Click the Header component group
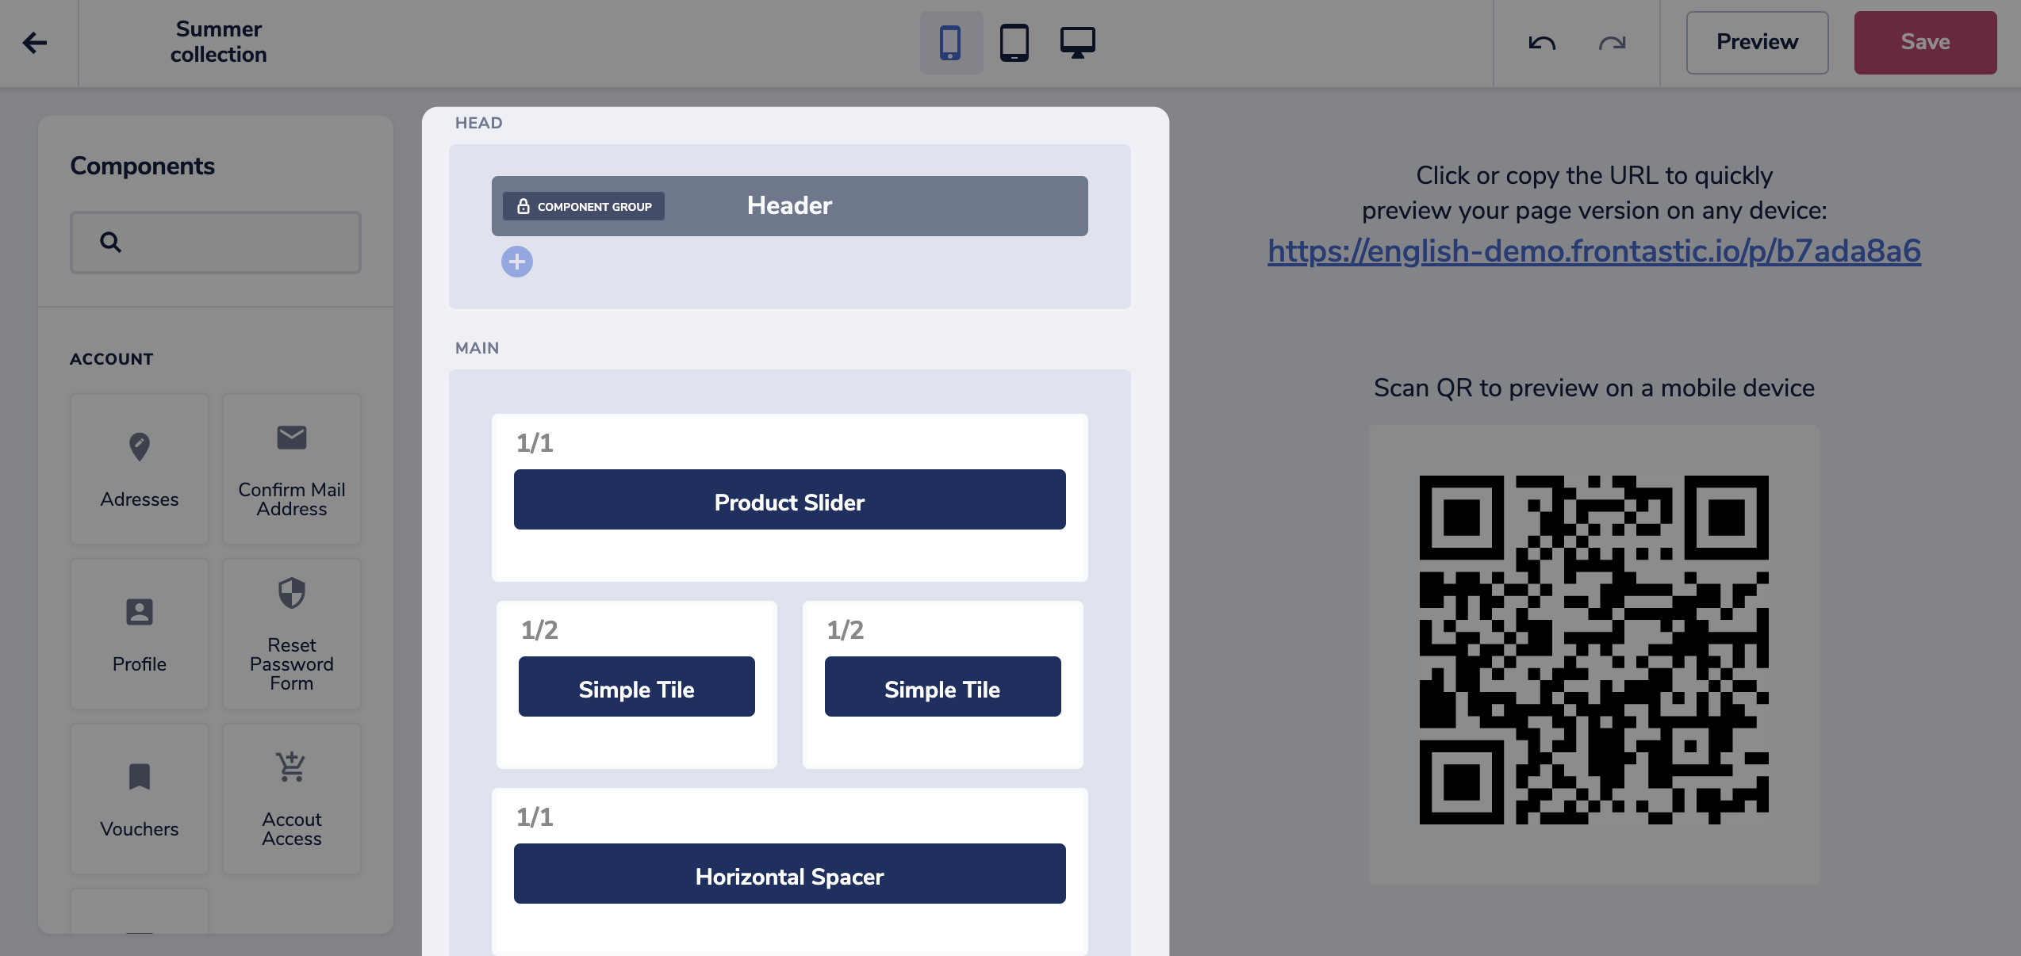Image resolution: width=2021 pixels, height=956 pixels. coord(790,205)
